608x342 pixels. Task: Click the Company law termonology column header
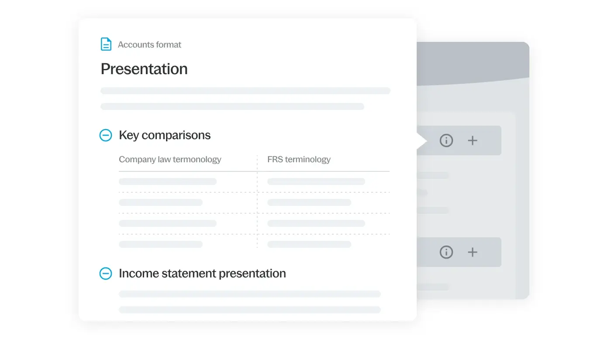pos(170,159)
